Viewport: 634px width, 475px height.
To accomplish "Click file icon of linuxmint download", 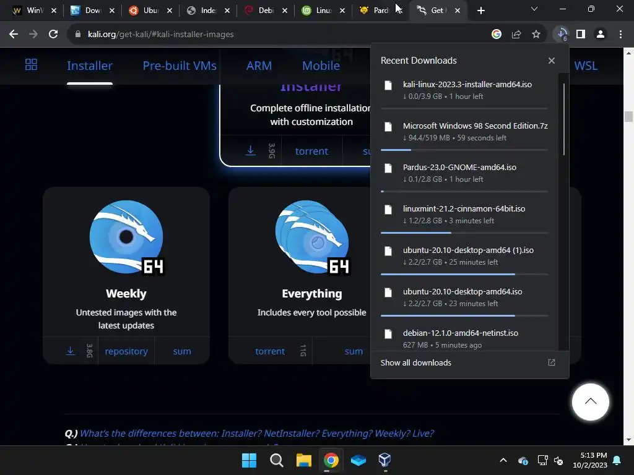I will pyautogui.click(x=388, y=210).
